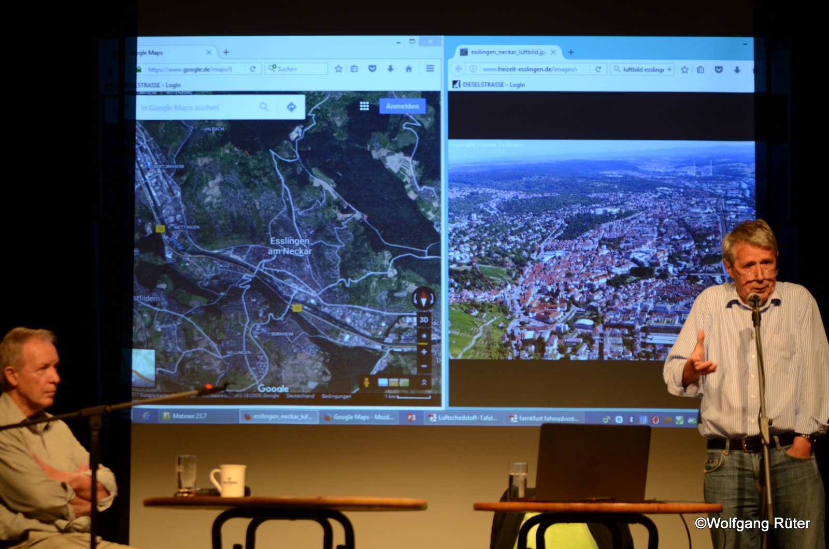Click the Google Maps search magnifier icon

click(264, 107)
